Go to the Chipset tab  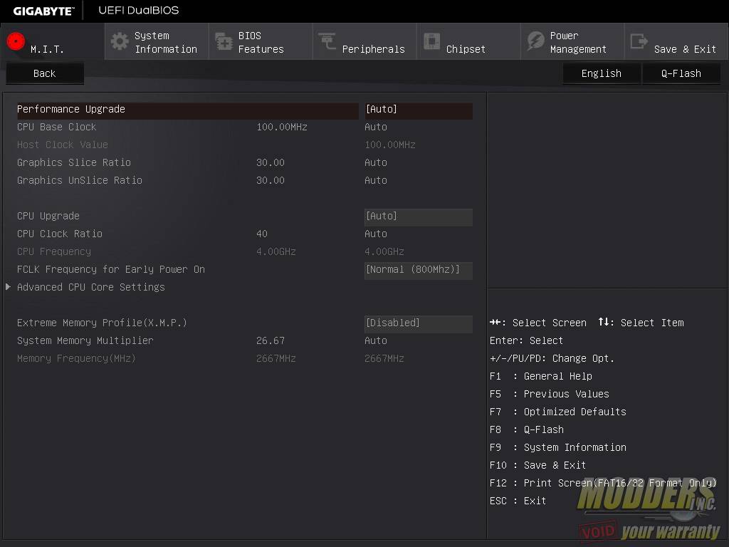coord(468,42)
